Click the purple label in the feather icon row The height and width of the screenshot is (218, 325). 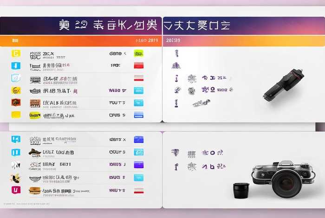[x=117, y=165]
